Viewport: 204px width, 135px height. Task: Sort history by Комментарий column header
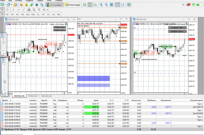pyautogui.click(x=187, y=100)
